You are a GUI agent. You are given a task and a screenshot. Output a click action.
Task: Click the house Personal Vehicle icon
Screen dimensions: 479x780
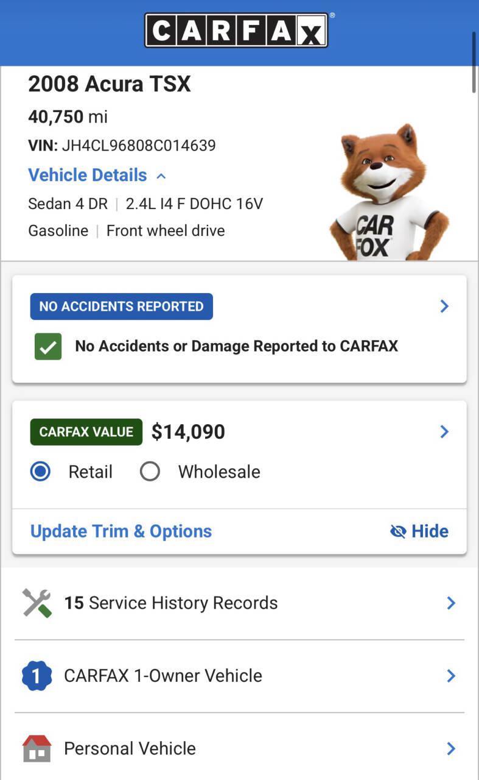coord(37,748)
